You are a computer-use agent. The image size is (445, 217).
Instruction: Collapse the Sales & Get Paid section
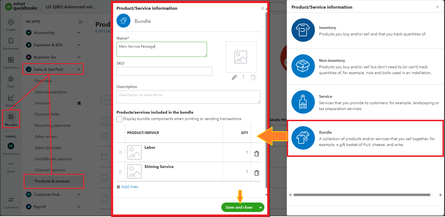pos(79,69)
